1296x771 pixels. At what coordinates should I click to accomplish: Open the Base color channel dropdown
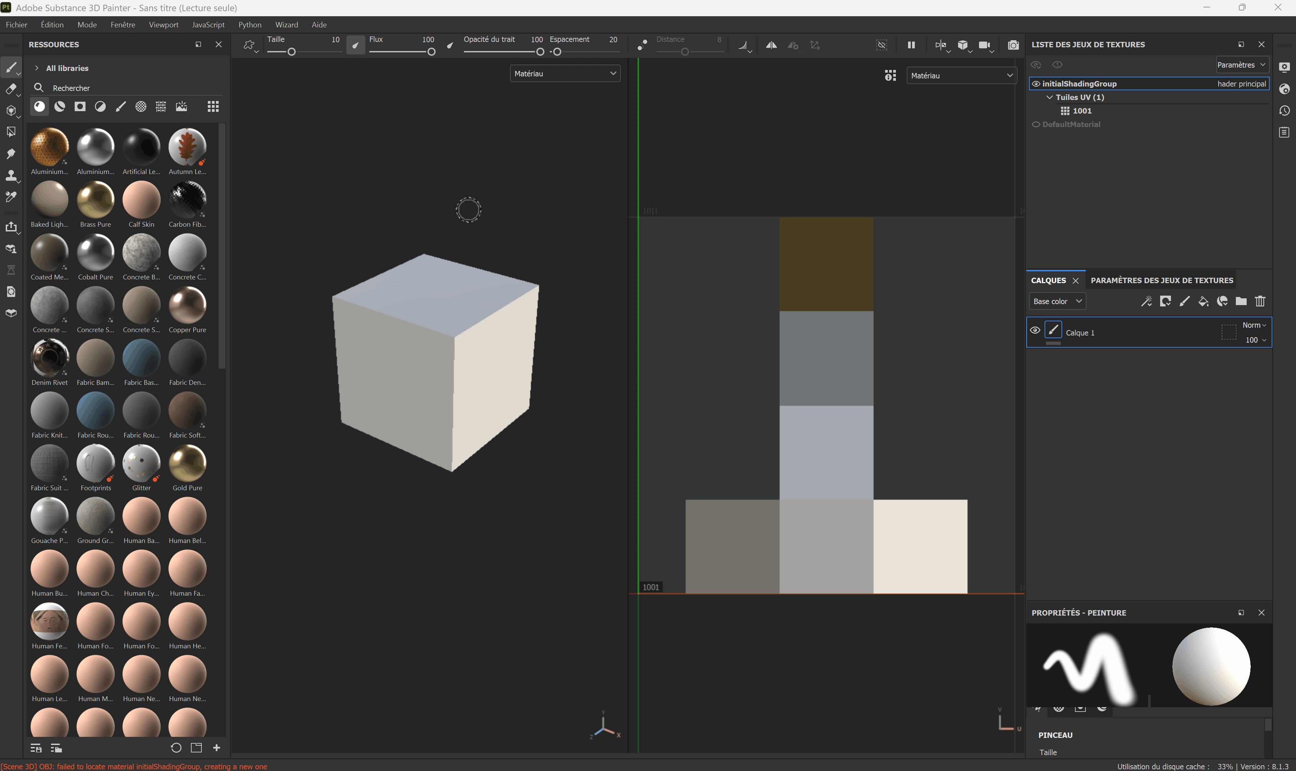1057,301
